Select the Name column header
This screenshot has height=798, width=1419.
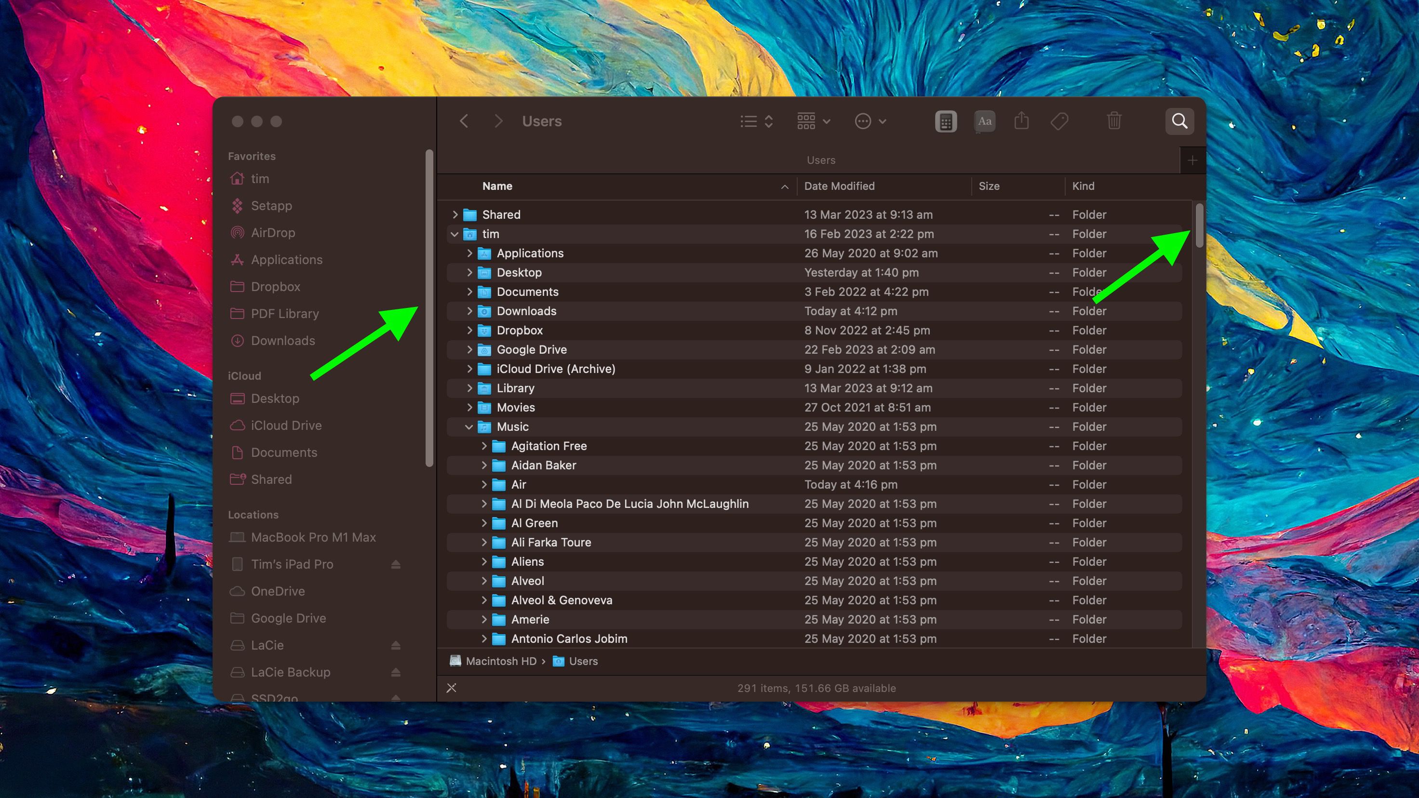[497, 185]
